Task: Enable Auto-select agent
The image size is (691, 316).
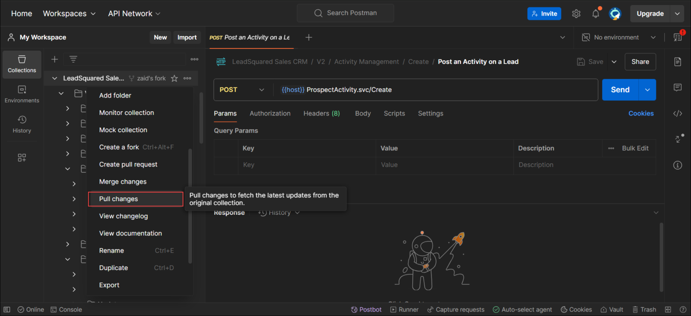Action: [522, 309]
